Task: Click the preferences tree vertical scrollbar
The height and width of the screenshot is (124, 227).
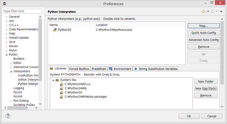Action: pyautogui.click(x=40, y=50)
